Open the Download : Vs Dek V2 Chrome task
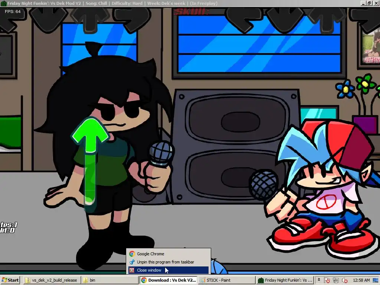The height and width of the screenshot is (285, 380). (169, 280)
